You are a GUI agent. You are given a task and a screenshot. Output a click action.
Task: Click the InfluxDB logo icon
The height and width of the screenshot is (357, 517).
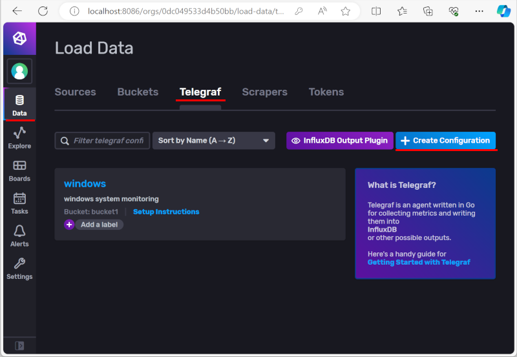pyautogui.click(x=19, y=39)
